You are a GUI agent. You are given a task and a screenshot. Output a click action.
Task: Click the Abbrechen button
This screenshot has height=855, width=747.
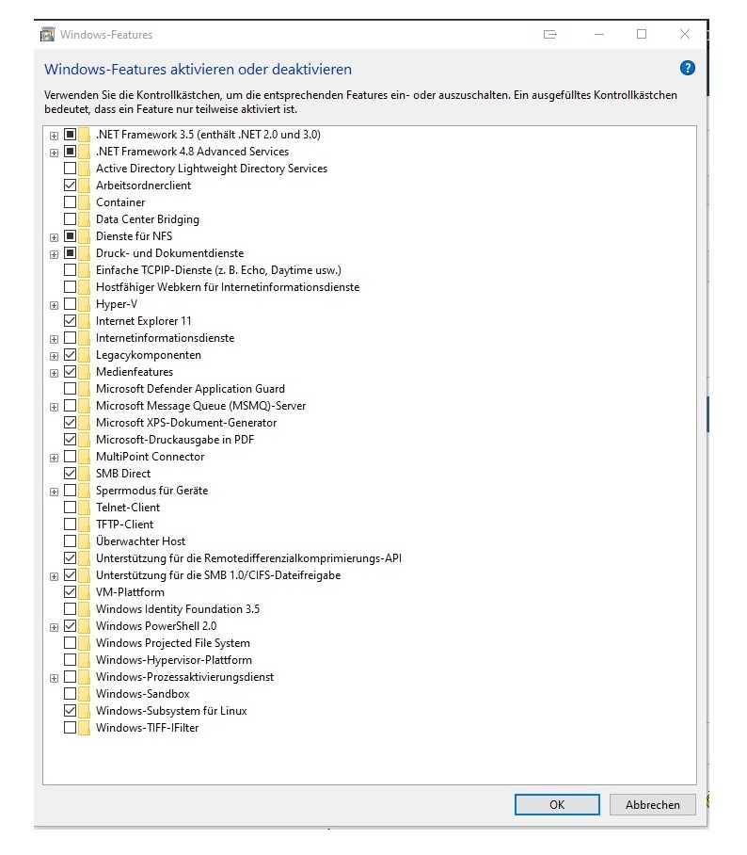(x=652, y=805)
